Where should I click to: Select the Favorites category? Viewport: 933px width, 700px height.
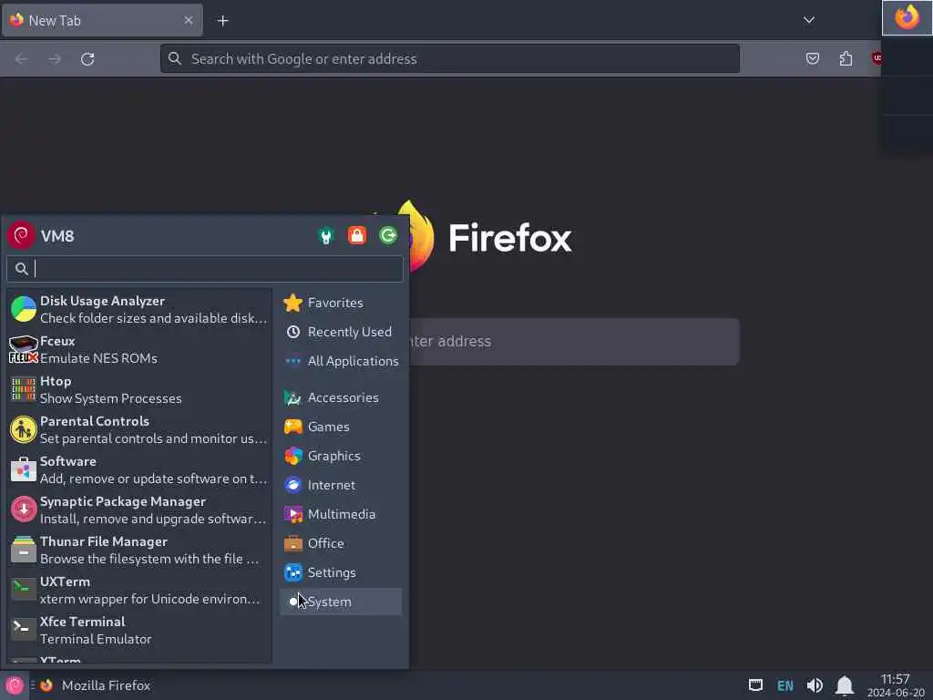click(341, 303)
